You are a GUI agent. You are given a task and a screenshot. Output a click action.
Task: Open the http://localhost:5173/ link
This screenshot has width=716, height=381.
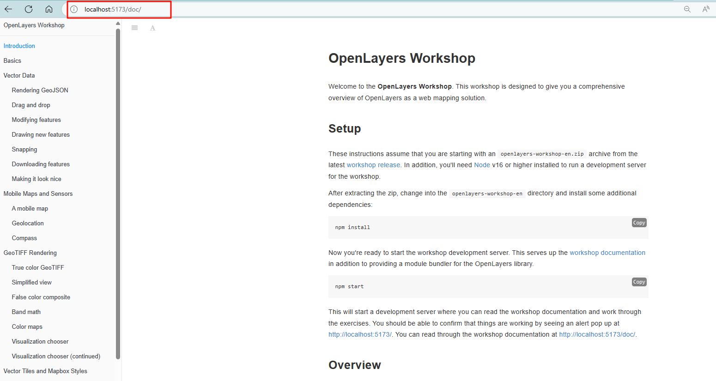click(x=360, y=334)
